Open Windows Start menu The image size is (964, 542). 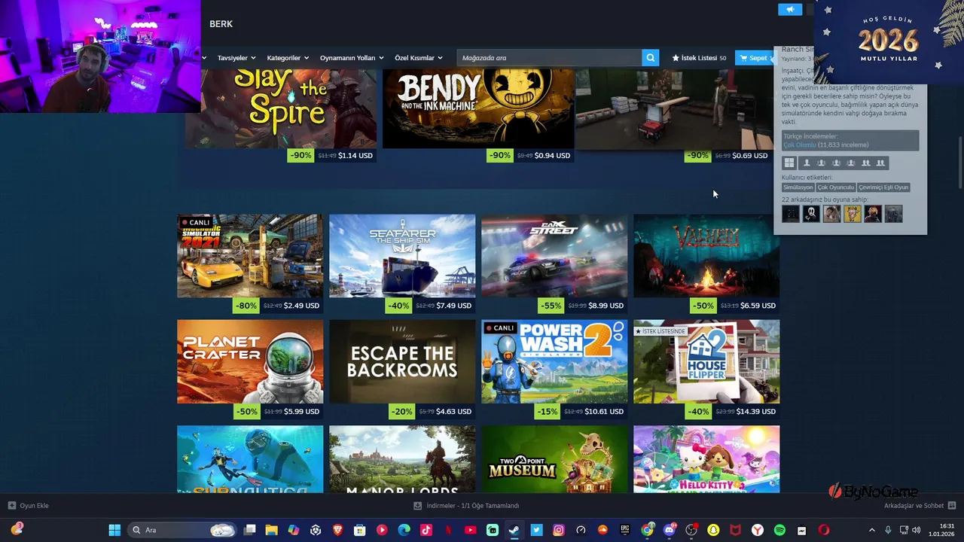(x=114, y=530)
